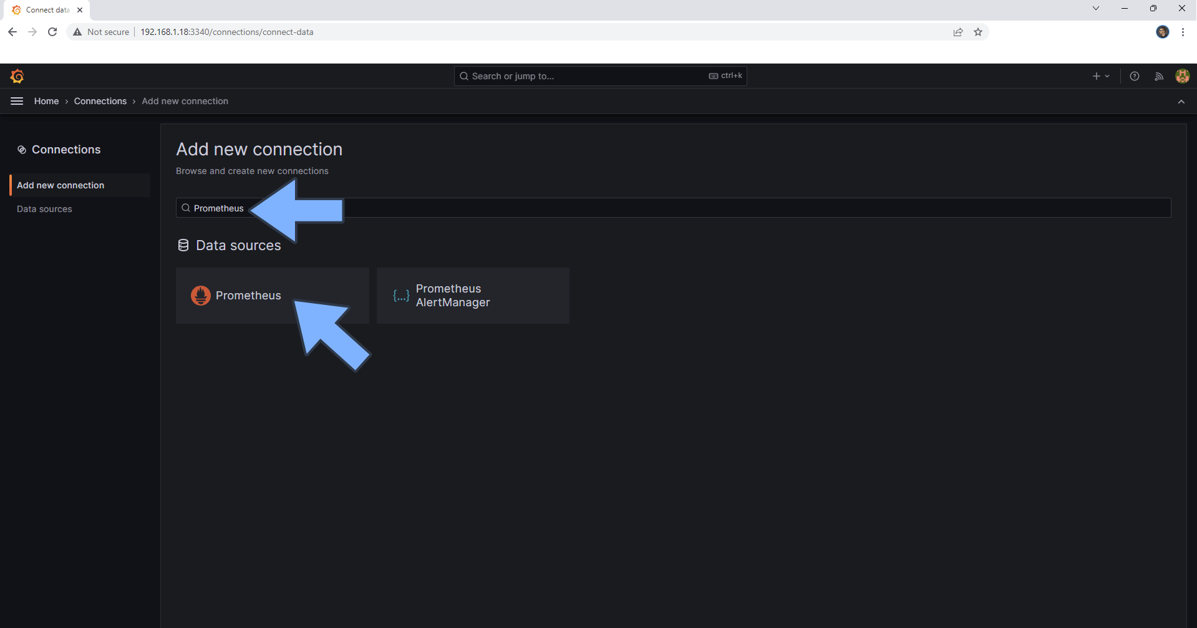This screenshot has height=628, width=1197.
Task: Select the Prometheus data source card
Action: 248,295
